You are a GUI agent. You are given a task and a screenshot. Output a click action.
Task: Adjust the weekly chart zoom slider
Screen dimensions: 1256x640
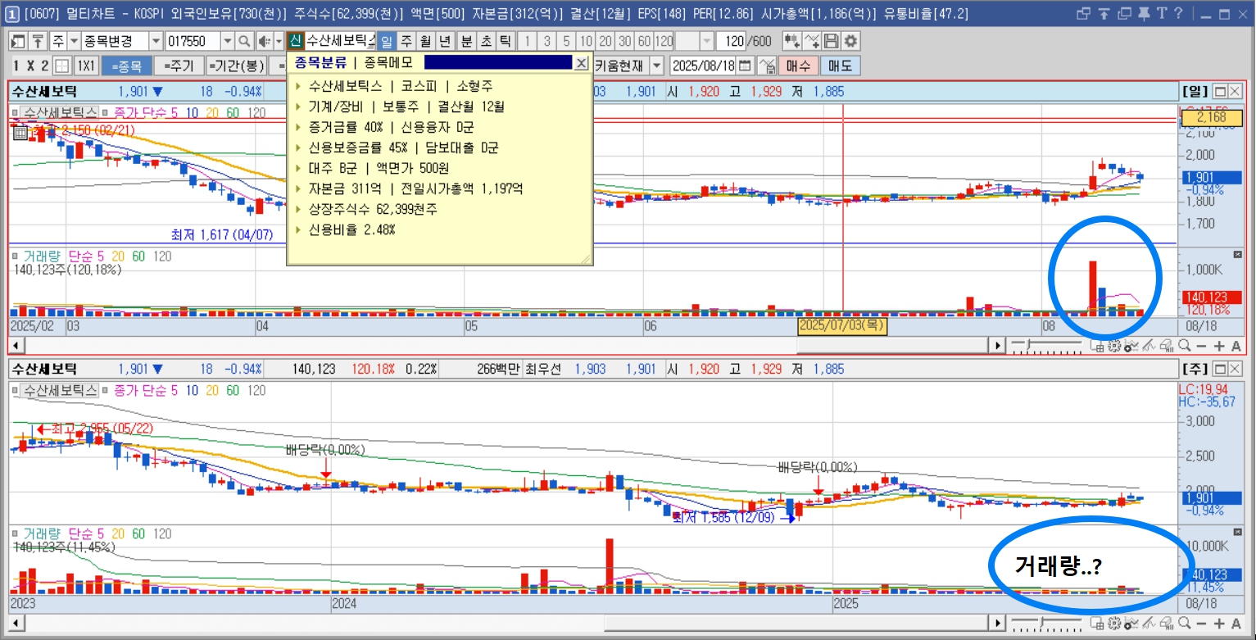pos(1041,622)
